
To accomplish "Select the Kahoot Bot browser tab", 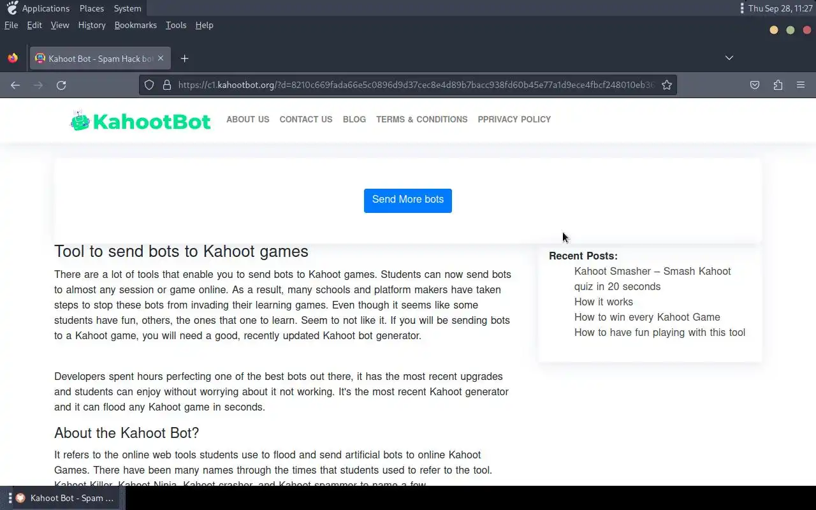I will coord(99,58).
